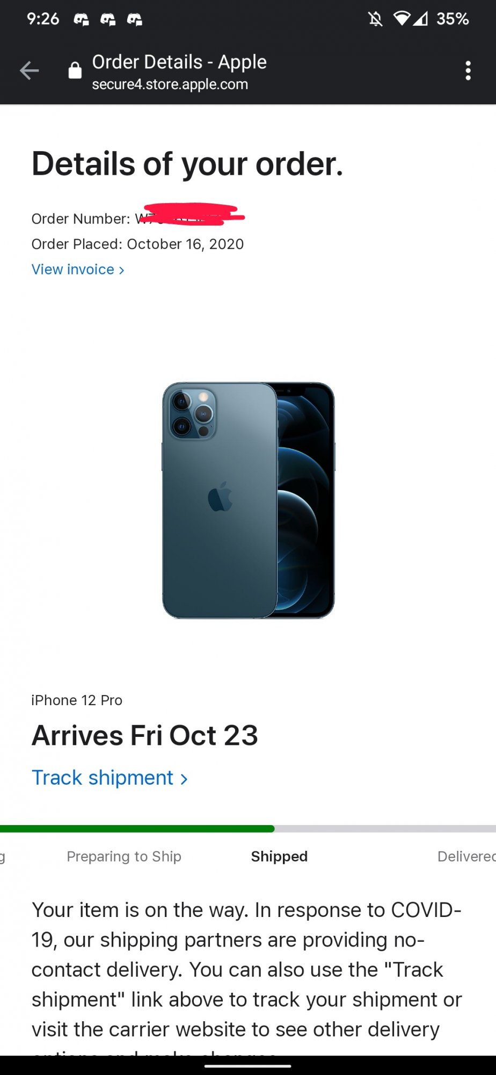496x1075 pixels.
Task: Select the Delivered status step
Action: coord(466,856)
